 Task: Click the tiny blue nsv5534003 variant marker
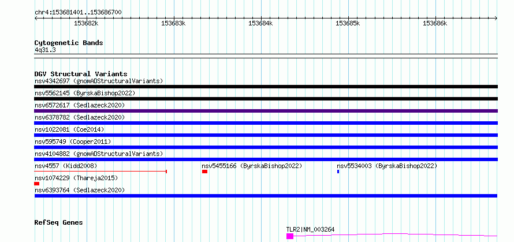[338, 172]
